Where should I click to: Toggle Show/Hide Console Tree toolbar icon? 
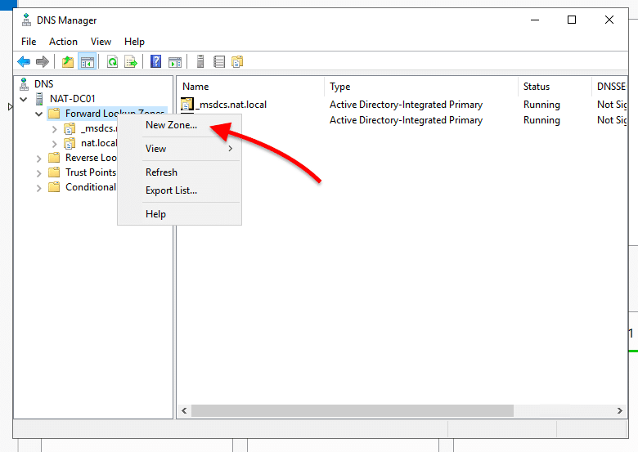click(x=88, y=62)
